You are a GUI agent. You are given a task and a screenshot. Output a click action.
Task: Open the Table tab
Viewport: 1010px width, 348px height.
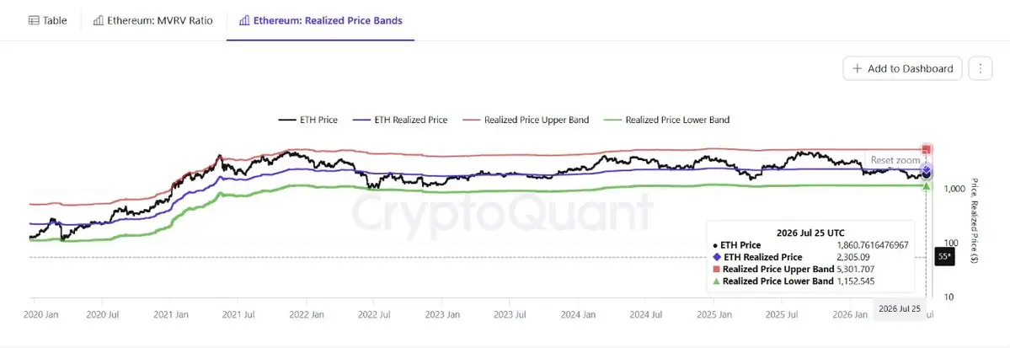click(48, 20)
